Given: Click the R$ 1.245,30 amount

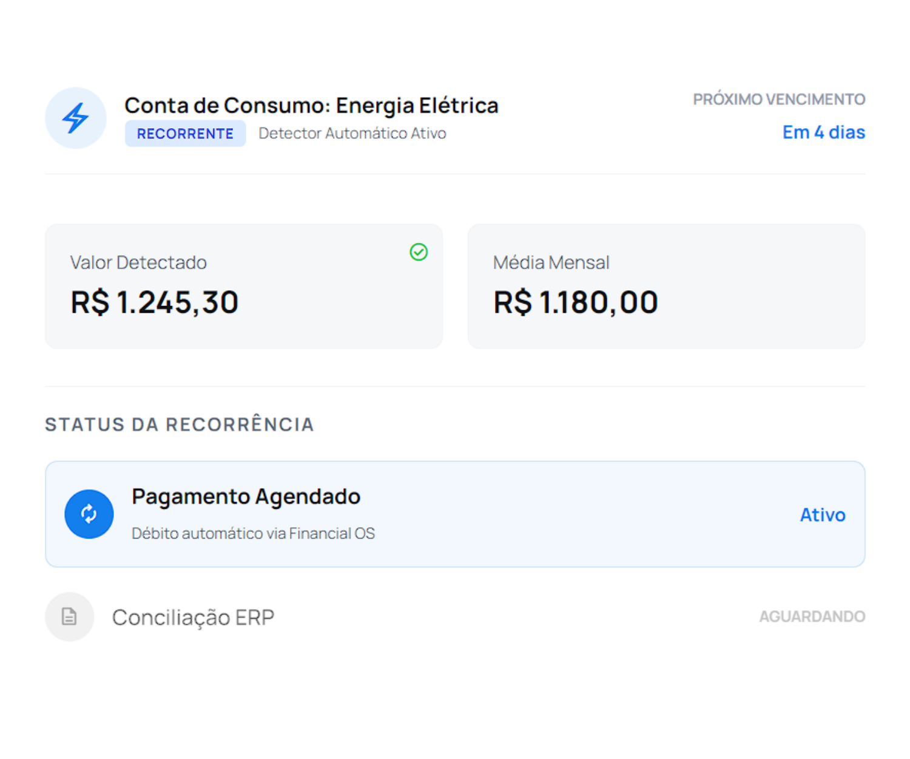Looking at the screenshot, I should click(x=154, y=302).
